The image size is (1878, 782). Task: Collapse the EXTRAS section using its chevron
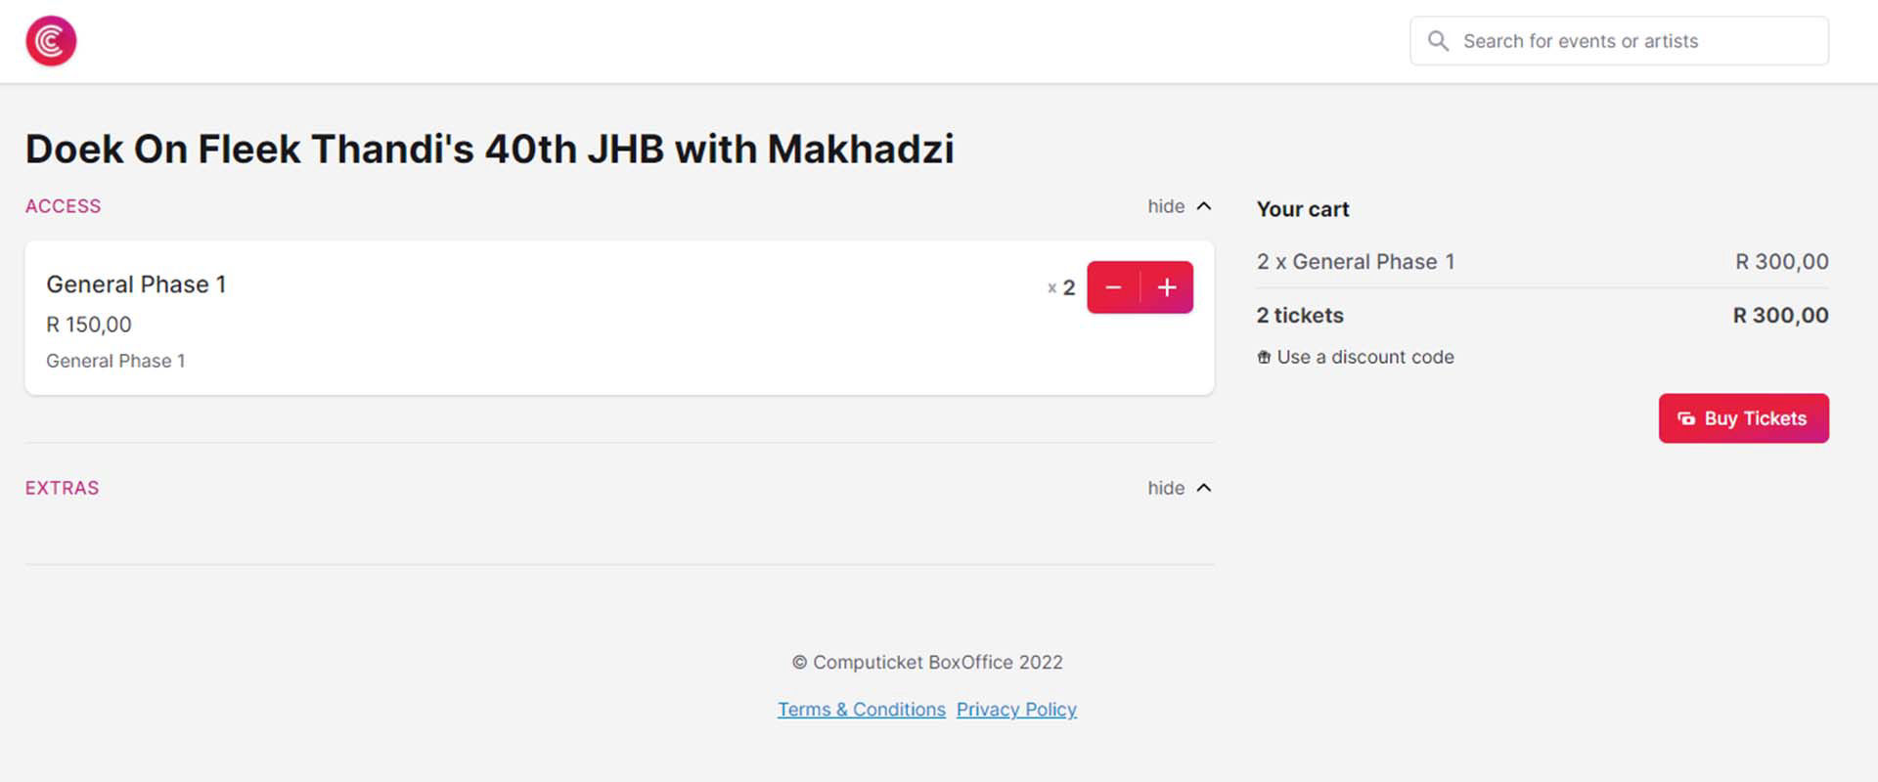pyautogui.click(x=1204, y=488)
